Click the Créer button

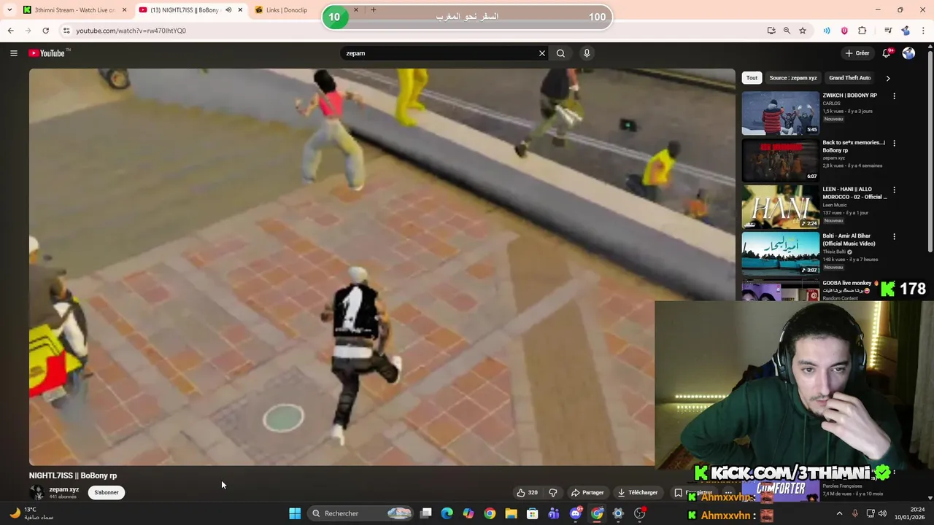pos(857,53)
